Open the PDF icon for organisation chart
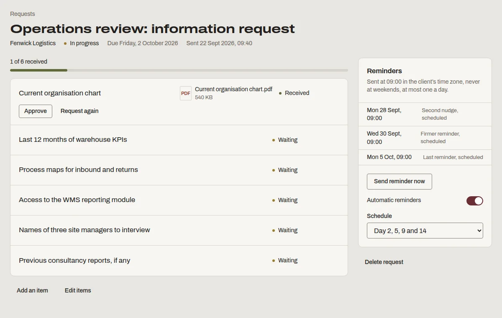The height and width of the screenshot is (318, 502). pos(186,93)
